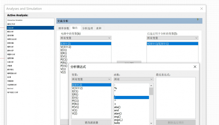Viewport: 219px width, 125px height.
Task: Select I(R1) in 电路中的变量 list
Action: (86, 53)
